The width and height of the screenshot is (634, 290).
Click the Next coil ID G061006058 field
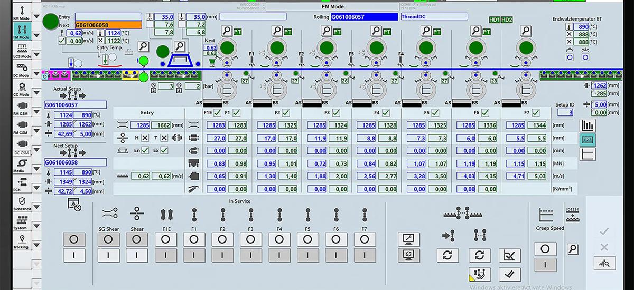108,25
